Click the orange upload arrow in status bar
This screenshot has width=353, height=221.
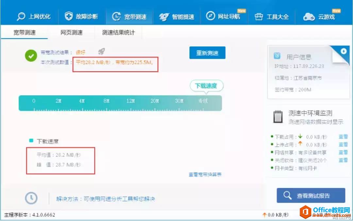coord(264,215)
